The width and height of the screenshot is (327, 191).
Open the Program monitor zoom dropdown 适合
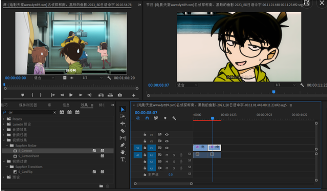187,85
